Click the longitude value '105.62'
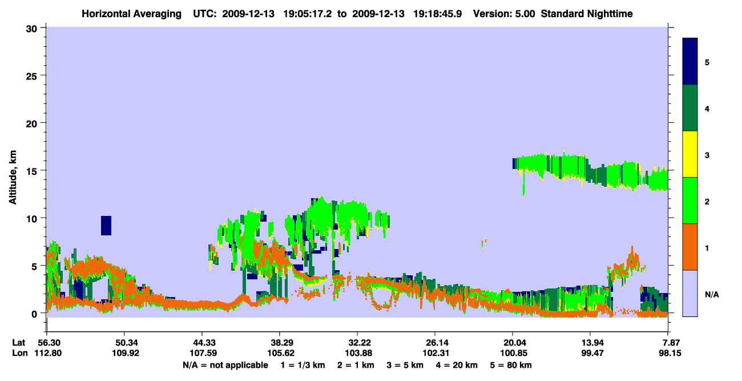 tap(280, 354)
